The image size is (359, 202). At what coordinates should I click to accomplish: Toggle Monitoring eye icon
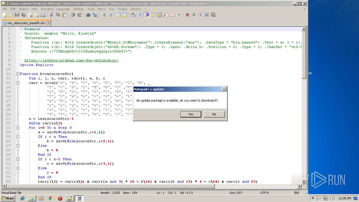pos(179,15)
